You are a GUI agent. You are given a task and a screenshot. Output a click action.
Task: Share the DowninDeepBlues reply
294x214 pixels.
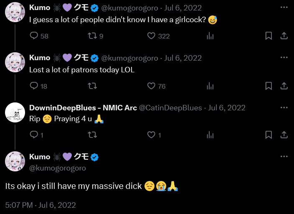click(284, 135)
